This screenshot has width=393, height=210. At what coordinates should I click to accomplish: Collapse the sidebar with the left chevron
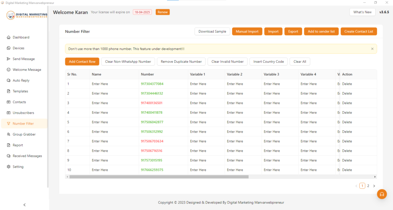(25, 205)
